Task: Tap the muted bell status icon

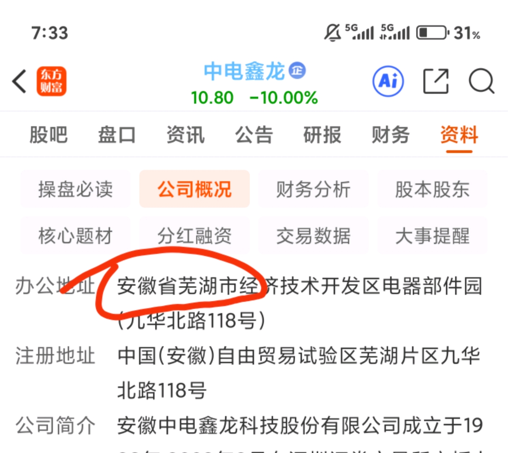Action: point(332,33)
